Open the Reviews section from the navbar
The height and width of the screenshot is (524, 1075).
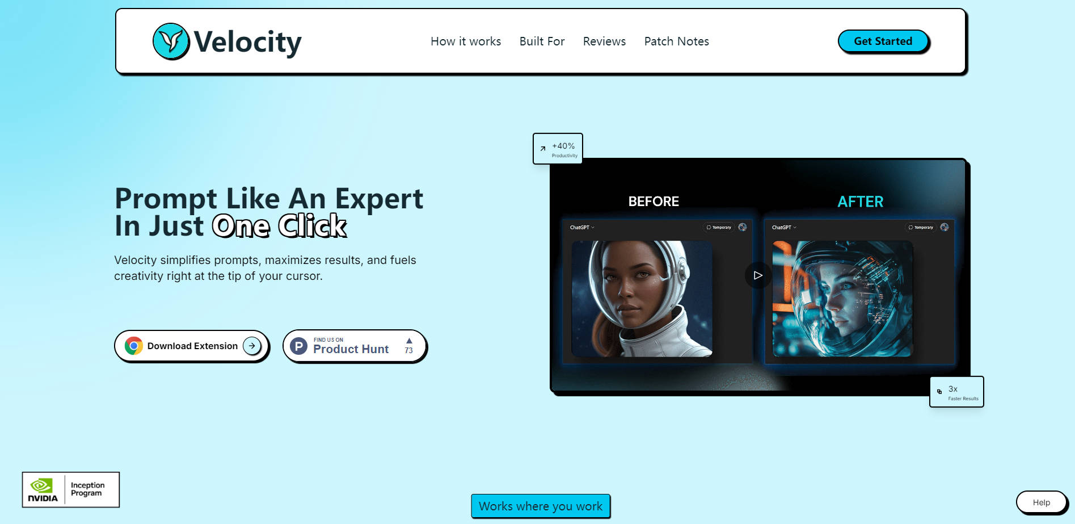(604, 41)
